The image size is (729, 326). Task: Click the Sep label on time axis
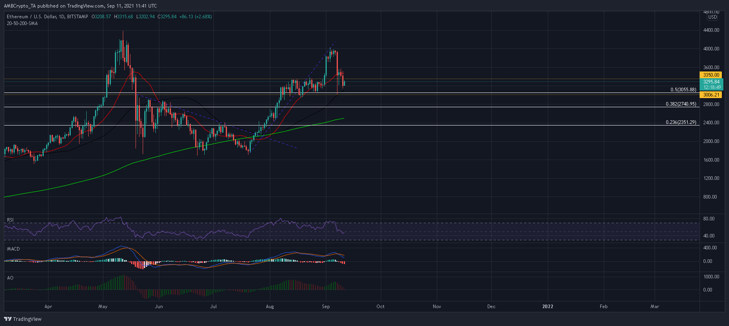(326, 307)
